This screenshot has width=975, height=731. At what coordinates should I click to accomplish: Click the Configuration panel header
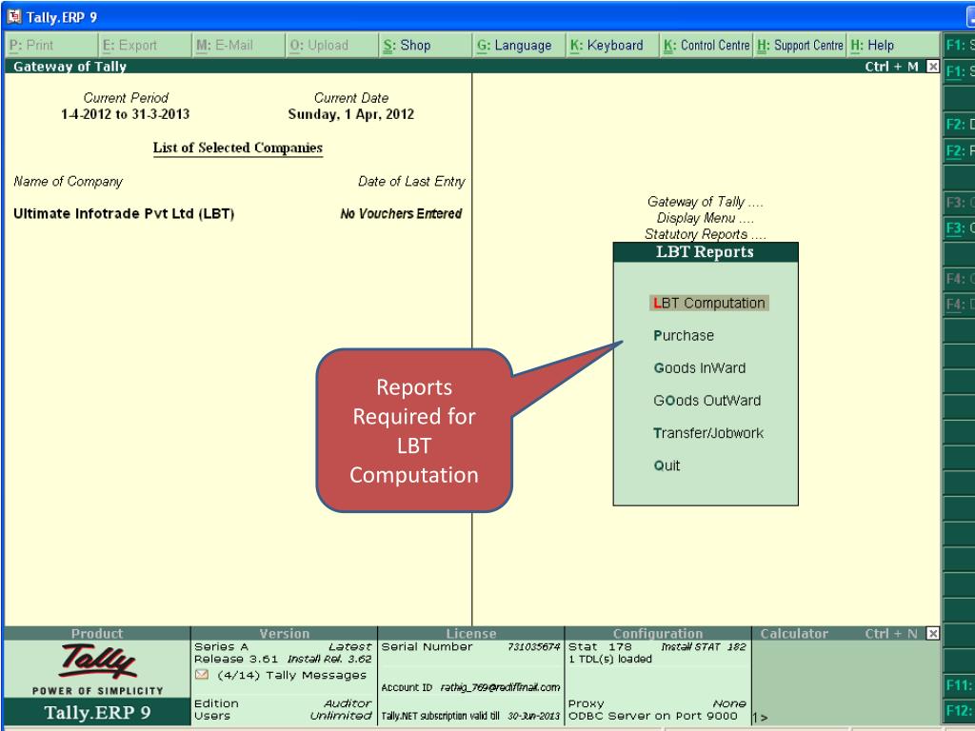coord(658,633)
